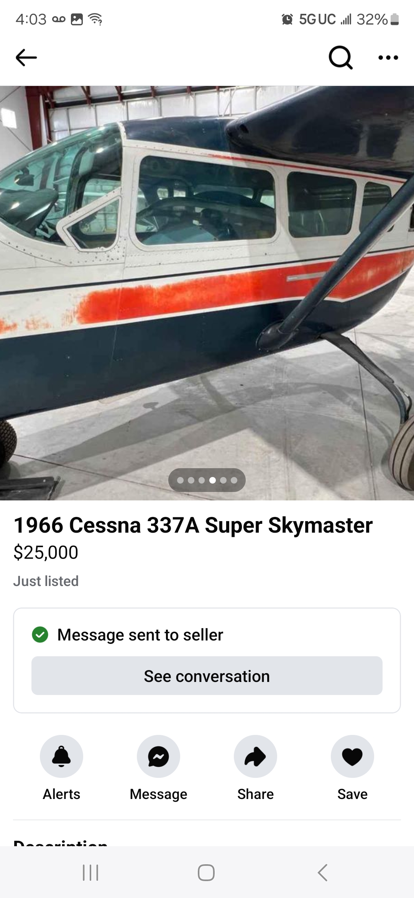This screenshot has height=898, width=414.
Task: Tap Android system back chevron
Action: click(x=323, y=873)
